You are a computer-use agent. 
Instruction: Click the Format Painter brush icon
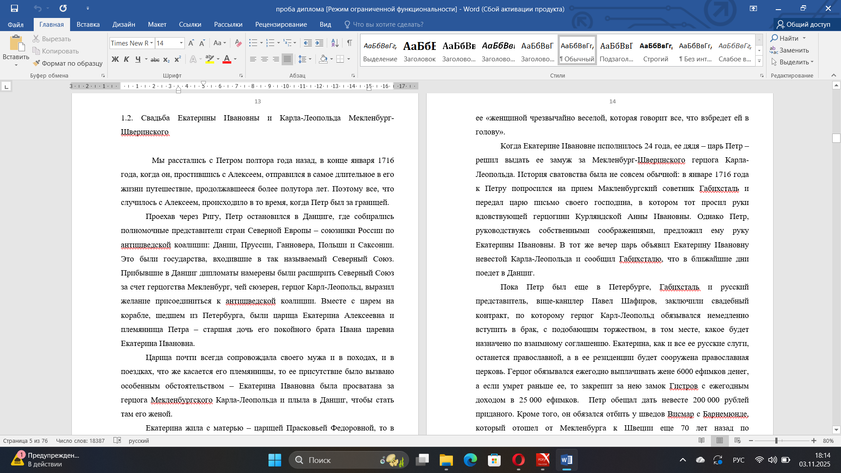pos(37,63)
